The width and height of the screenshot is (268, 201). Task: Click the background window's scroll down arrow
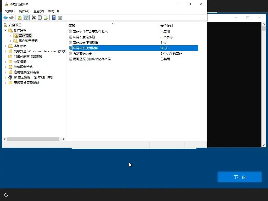(264, 145)
